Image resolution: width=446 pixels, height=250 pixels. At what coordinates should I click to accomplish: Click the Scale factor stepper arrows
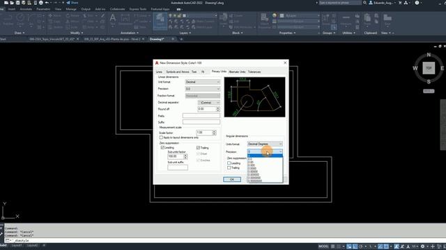[x=214, y=133]
